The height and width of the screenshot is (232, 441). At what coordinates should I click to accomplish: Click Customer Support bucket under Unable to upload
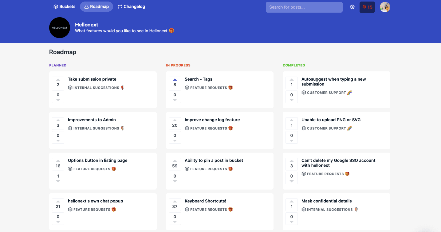point(327,128)
